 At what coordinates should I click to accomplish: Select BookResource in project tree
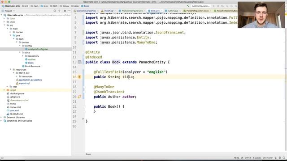click(33, 66)
